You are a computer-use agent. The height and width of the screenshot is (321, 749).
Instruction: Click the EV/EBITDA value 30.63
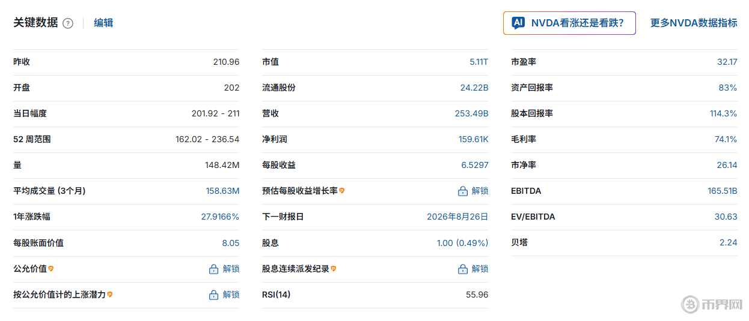726,217
